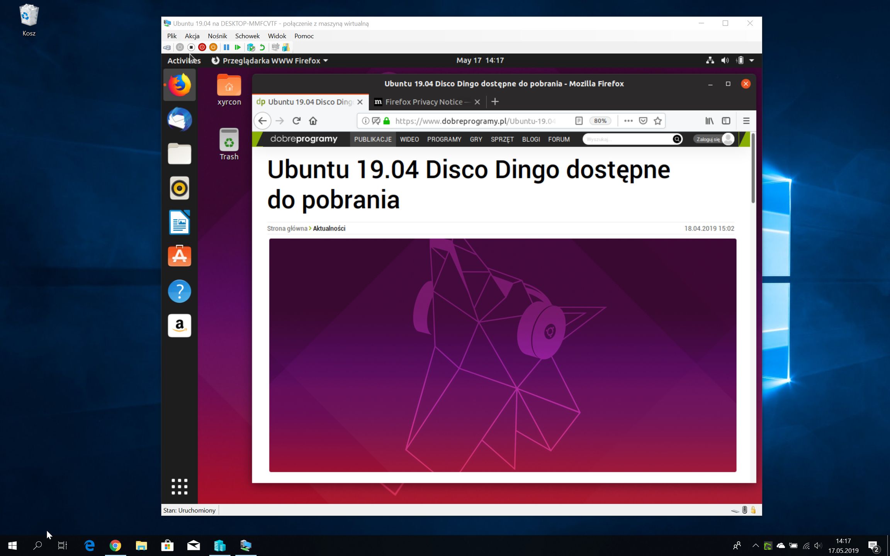The image size is (890, 556).
Task: Create a checkpoint of the VM
Action: (x=251, y=47)
